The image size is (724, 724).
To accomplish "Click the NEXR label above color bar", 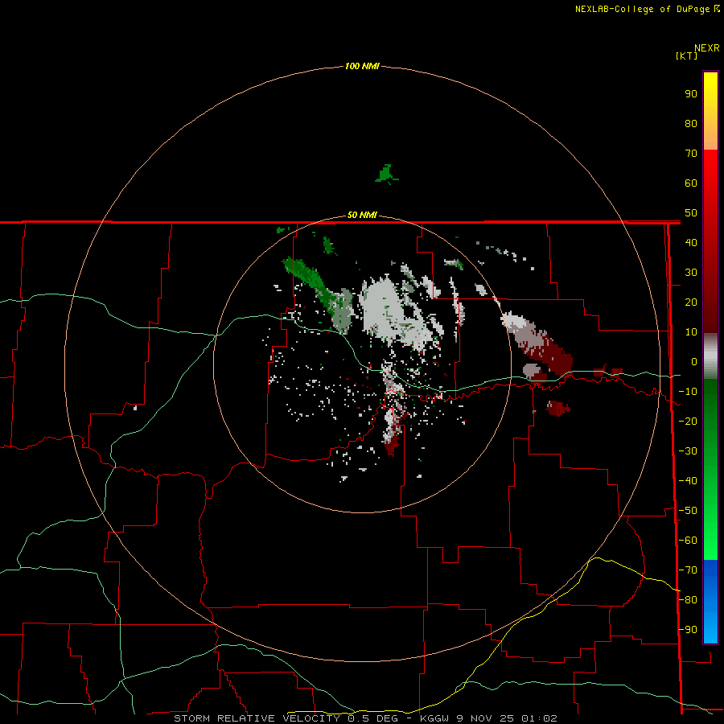I will click(x=706, y=48).
